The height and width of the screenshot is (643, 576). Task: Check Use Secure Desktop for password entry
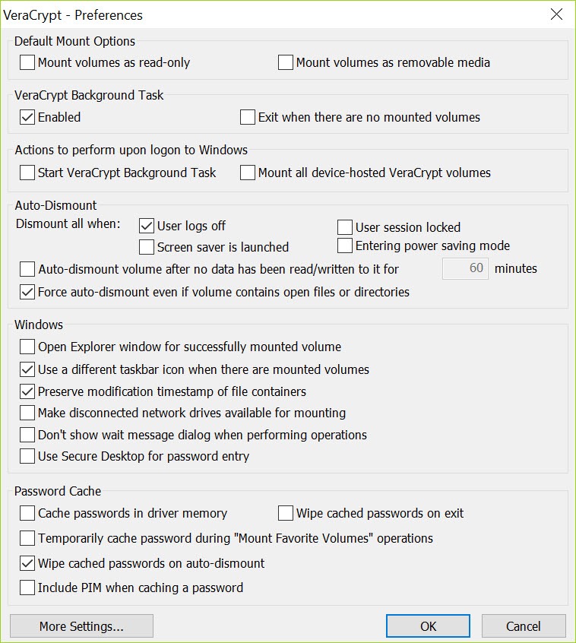[x=27, y=456]
